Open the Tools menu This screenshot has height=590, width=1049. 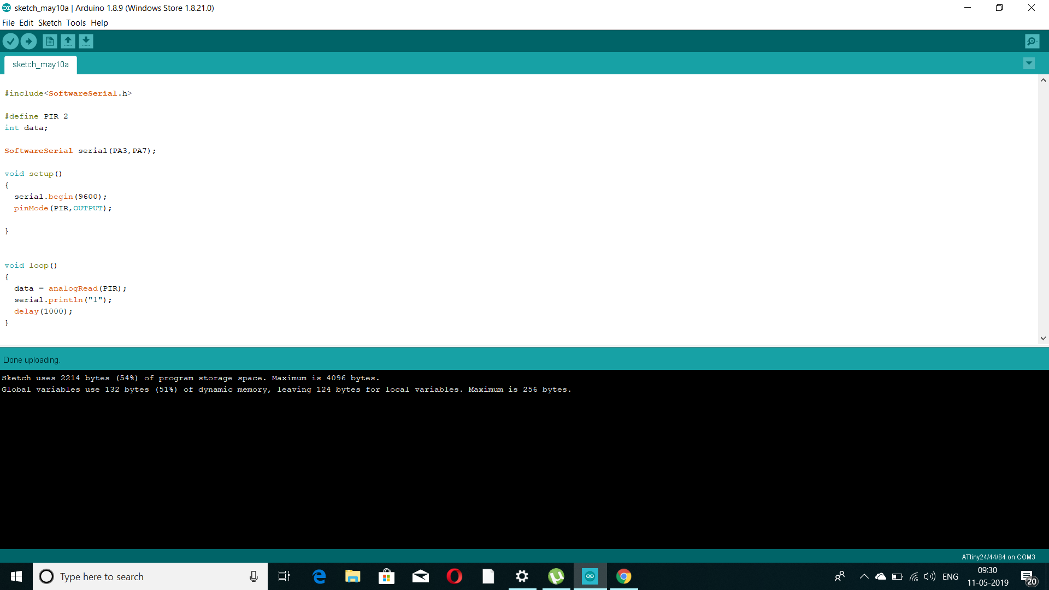click(76, 23)
